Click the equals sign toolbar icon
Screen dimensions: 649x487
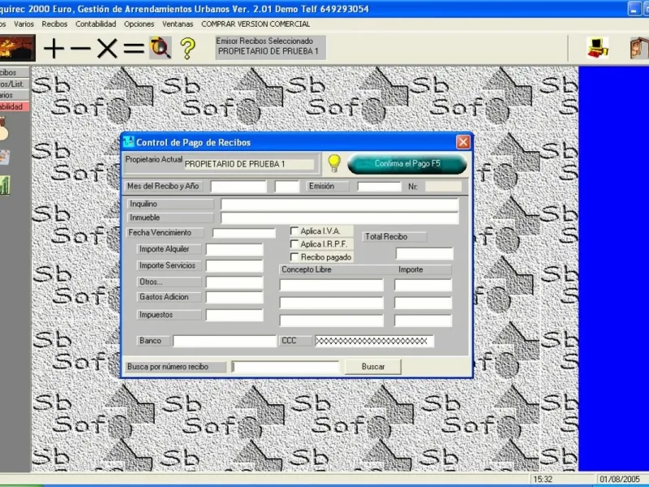(x=134, y=49)
